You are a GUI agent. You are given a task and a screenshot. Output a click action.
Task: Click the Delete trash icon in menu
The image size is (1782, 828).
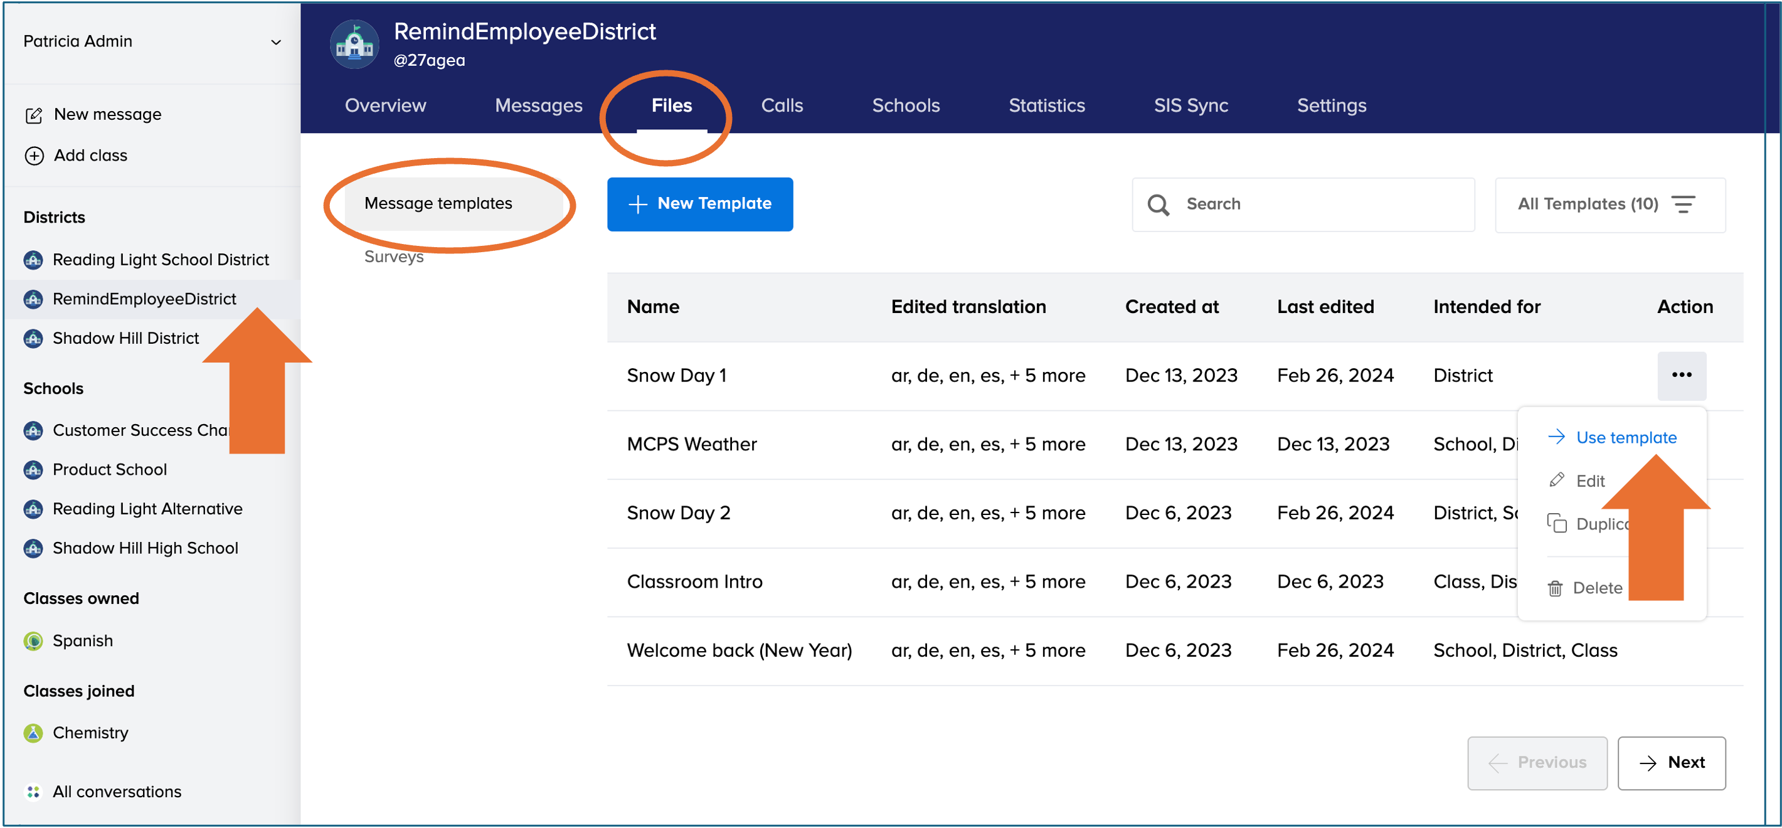(x=1555, y=588)
